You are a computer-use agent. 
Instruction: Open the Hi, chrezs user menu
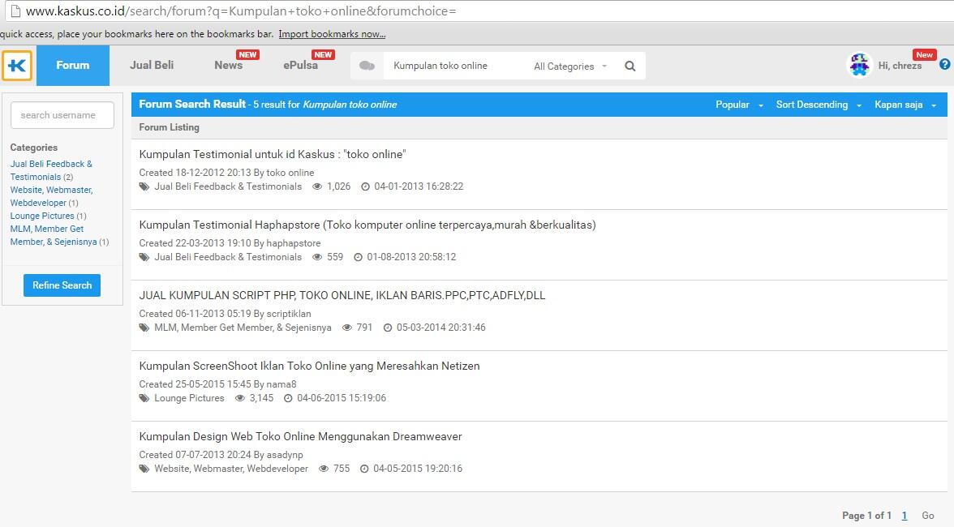pyautogui.click(x=900, y=66)
